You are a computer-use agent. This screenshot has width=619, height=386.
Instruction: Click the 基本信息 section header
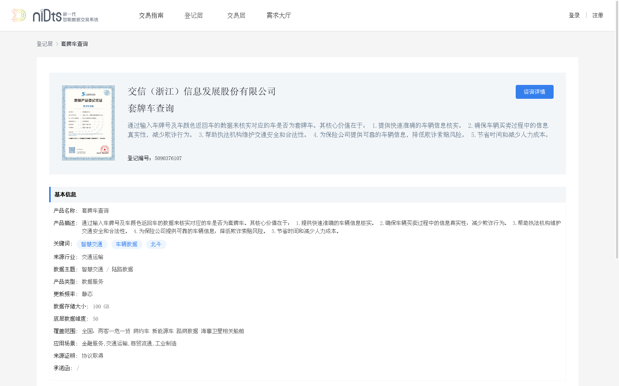(307, 195)
